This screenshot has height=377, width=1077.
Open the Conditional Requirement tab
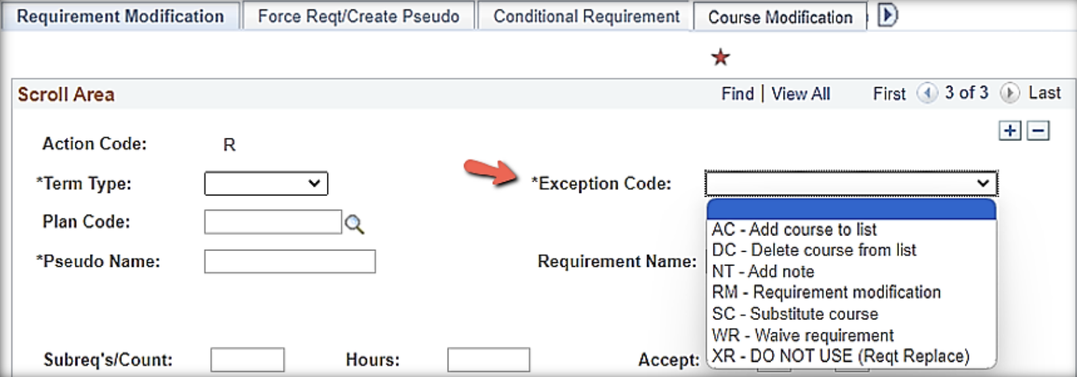point(586,16)
